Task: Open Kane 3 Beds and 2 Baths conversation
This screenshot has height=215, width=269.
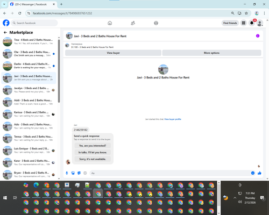Action: click(x=29, y=162)
